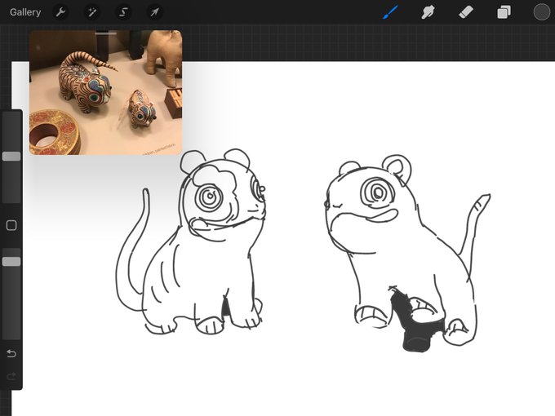
Task: Open the Adjustments magic wand menu
Action: click(92, 12)
